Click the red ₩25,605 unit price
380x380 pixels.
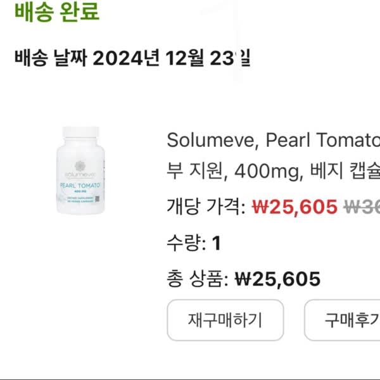coord(294,207)
